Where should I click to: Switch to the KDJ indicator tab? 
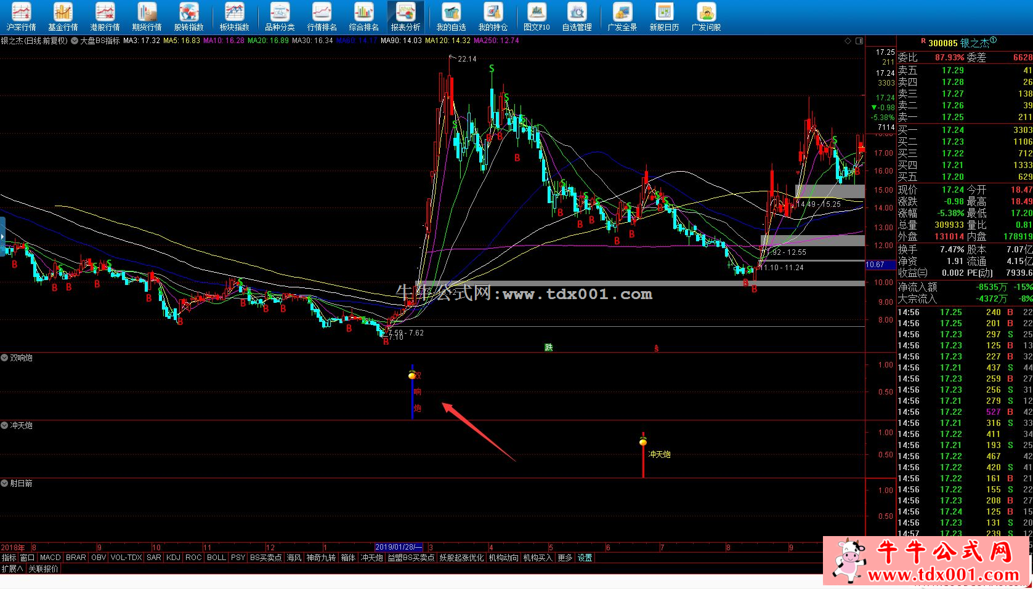(173, 558)
